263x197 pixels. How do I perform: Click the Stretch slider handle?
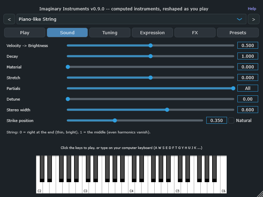[151, 77]
